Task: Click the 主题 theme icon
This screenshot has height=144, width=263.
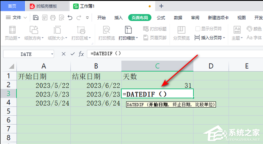Action: 237,30
